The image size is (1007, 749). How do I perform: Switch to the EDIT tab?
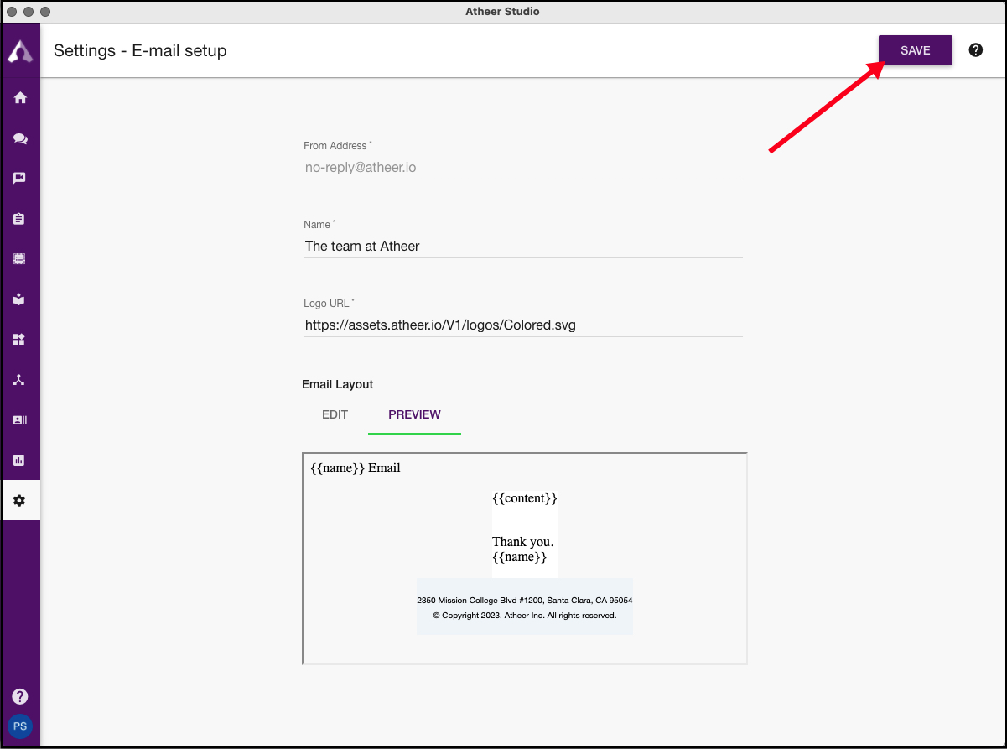tap(335, 414)
